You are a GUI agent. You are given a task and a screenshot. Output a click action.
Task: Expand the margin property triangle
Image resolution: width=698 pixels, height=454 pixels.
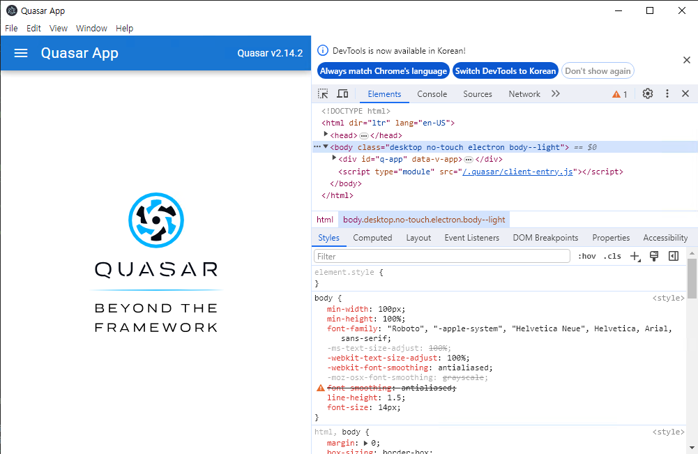click(366, 443)
